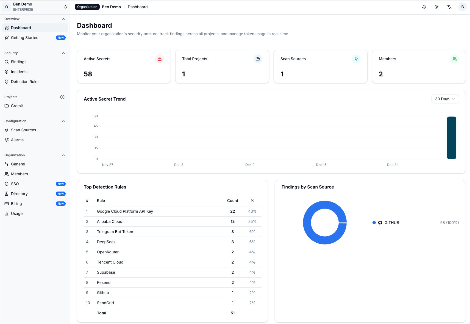Screen dimensions: 470x324
Task: Click Ben Demo breadcrumb link
Action: point(111,7)
